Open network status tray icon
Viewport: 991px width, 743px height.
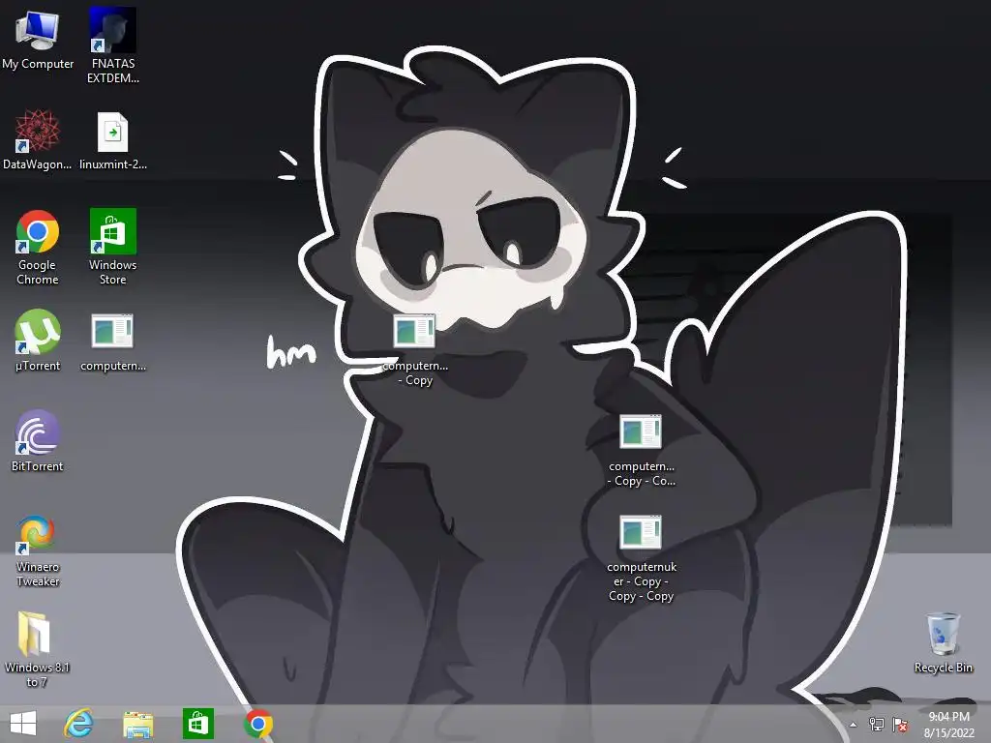[x=877, y=724]
